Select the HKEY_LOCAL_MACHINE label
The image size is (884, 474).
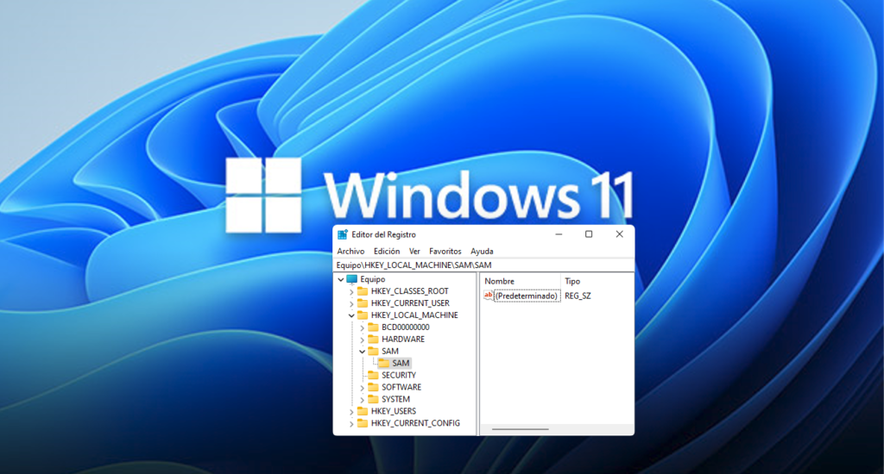[414, 315]
